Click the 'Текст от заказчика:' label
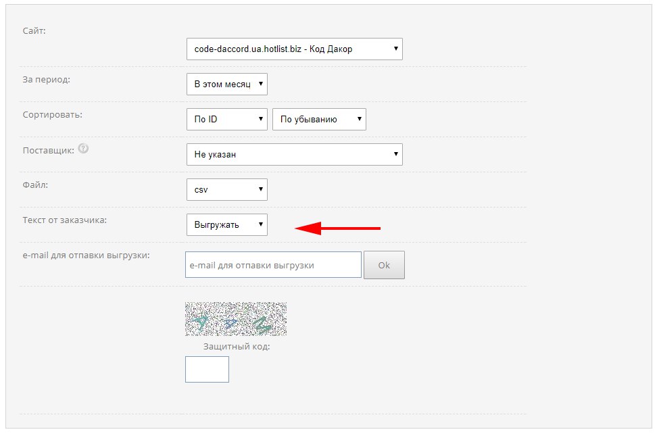This screenshot has height=438, width=659. coord(65,220)
